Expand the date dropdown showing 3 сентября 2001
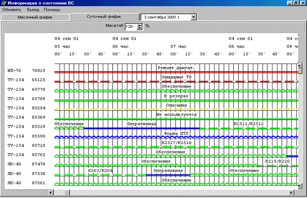The width and height of the screenshot is (307, 198). pyautogui.click(x=193, y=17)
